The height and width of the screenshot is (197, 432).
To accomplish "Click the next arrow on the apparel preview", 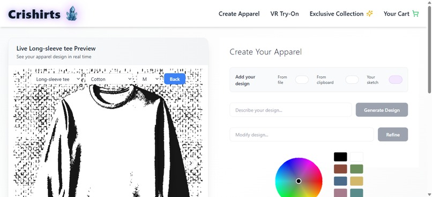I will 191,163.
